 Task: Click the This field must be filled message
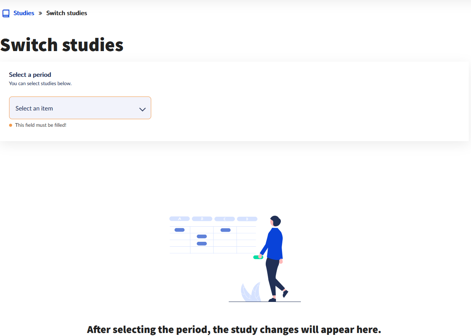click(41, 125)
